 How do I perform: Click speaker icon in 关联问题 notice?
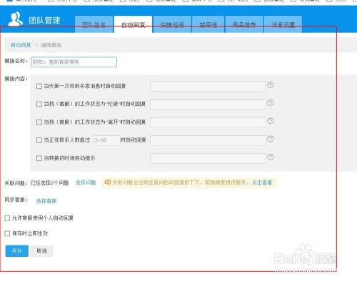(x=108, y=182)
